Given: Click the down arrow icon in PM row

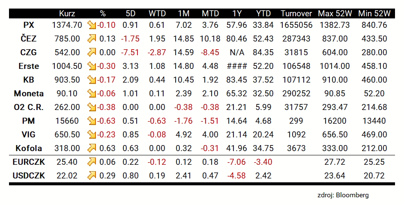Looking at the screenshot, I should coord(91,121).
